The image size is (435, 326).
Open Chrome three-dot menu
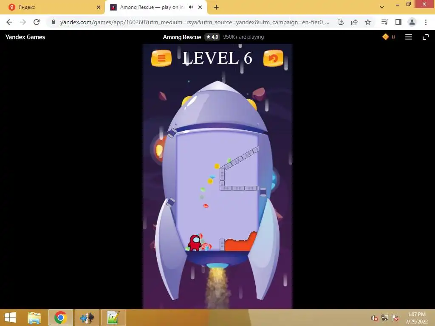click(x=426, y=22)
